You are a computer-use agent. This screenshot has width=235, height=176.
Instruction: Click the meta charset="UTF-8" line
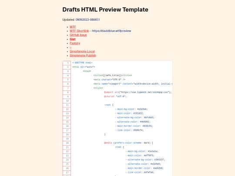tap(109, 80)
